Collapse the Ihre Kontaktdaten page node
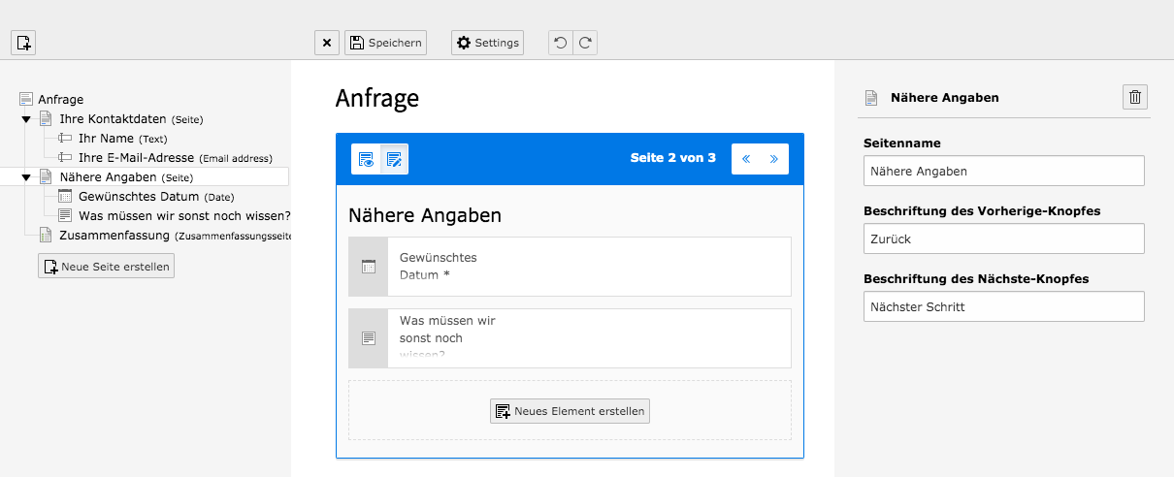 [x=26, y=119]
